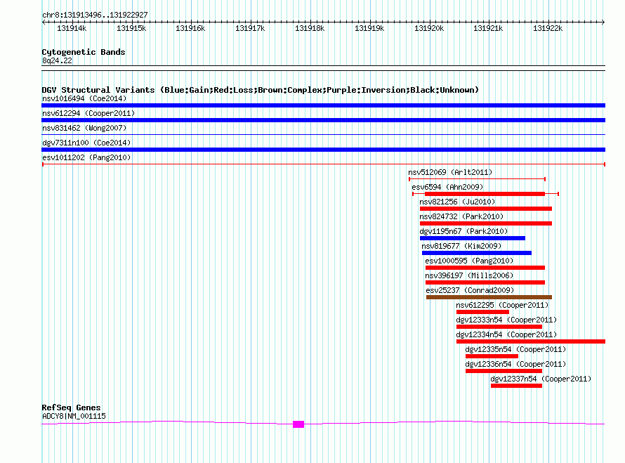Click the 131918k position on the ruler
This screenshot has width=625, height=463.
pos(310,29)
